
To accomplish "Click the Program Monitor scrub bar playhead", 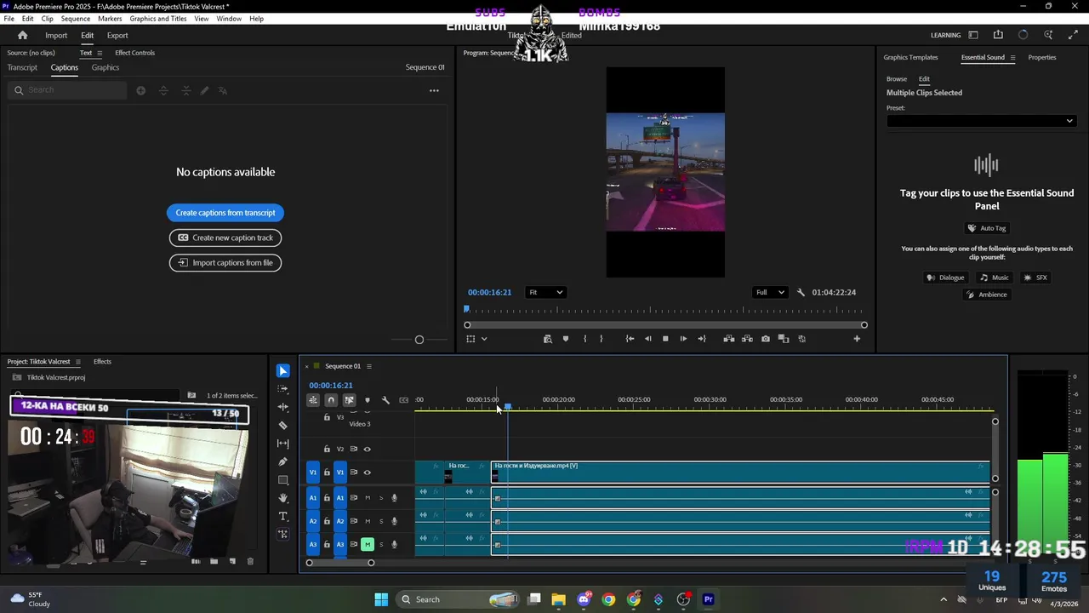I will click(466, 309).
